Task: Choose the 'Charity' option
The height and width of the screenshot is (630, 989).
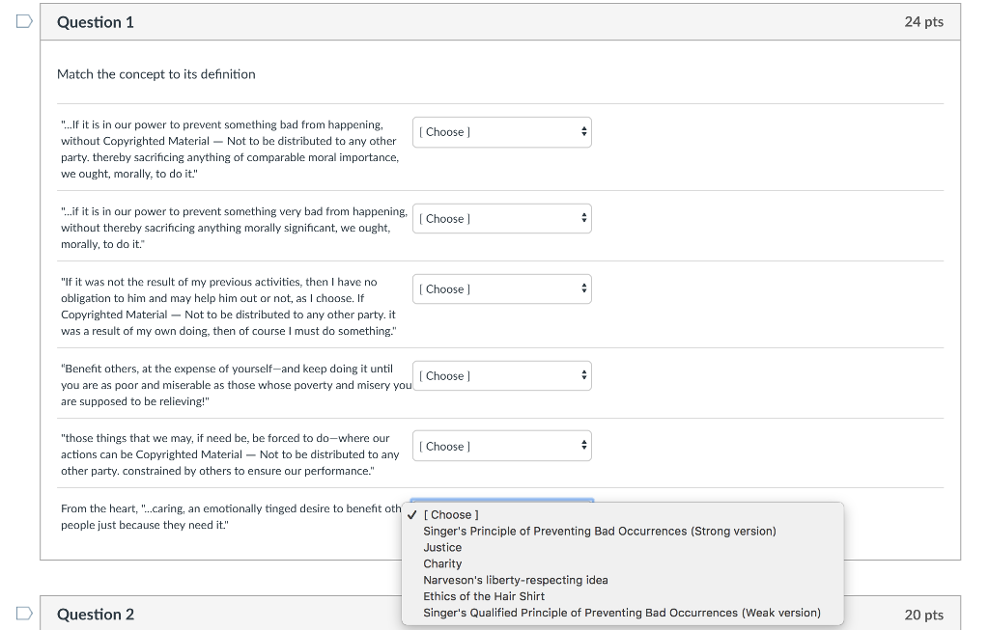Action: coord(622,563)
